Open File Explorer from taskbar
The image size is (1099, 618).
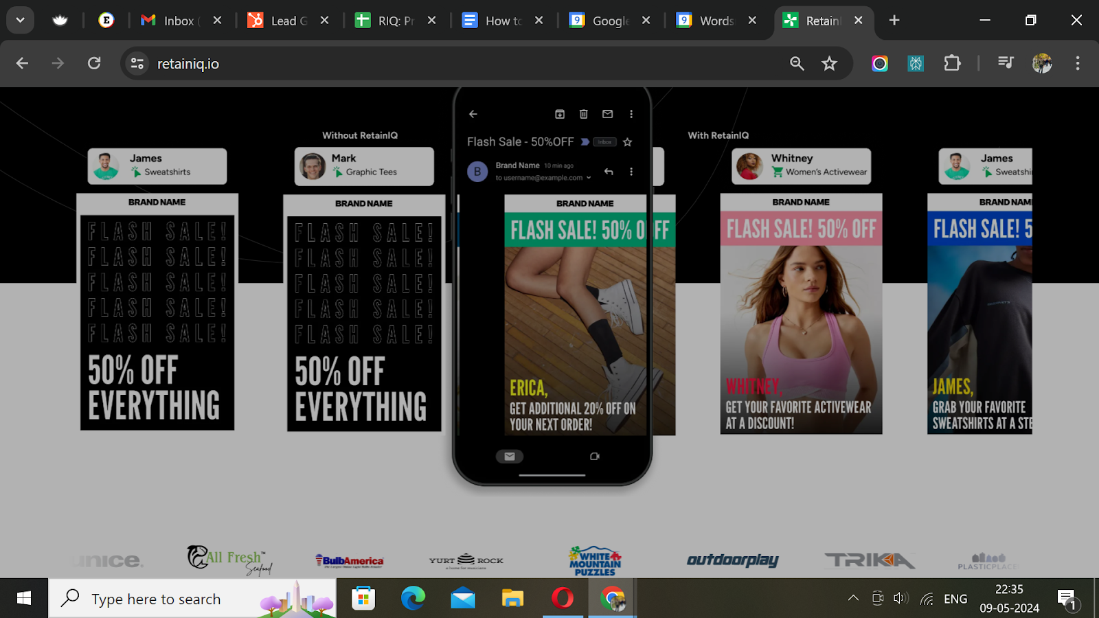(512, 599)
